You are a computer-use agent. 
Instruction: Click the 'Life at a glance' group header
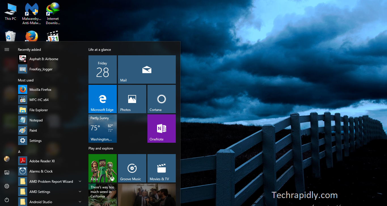[100, 50]
